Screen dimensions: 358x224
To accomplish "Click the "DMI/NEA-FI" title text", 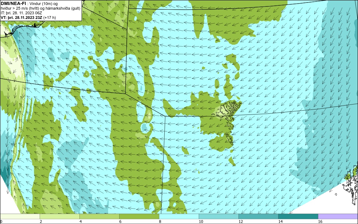I will (x=13, y=4).
